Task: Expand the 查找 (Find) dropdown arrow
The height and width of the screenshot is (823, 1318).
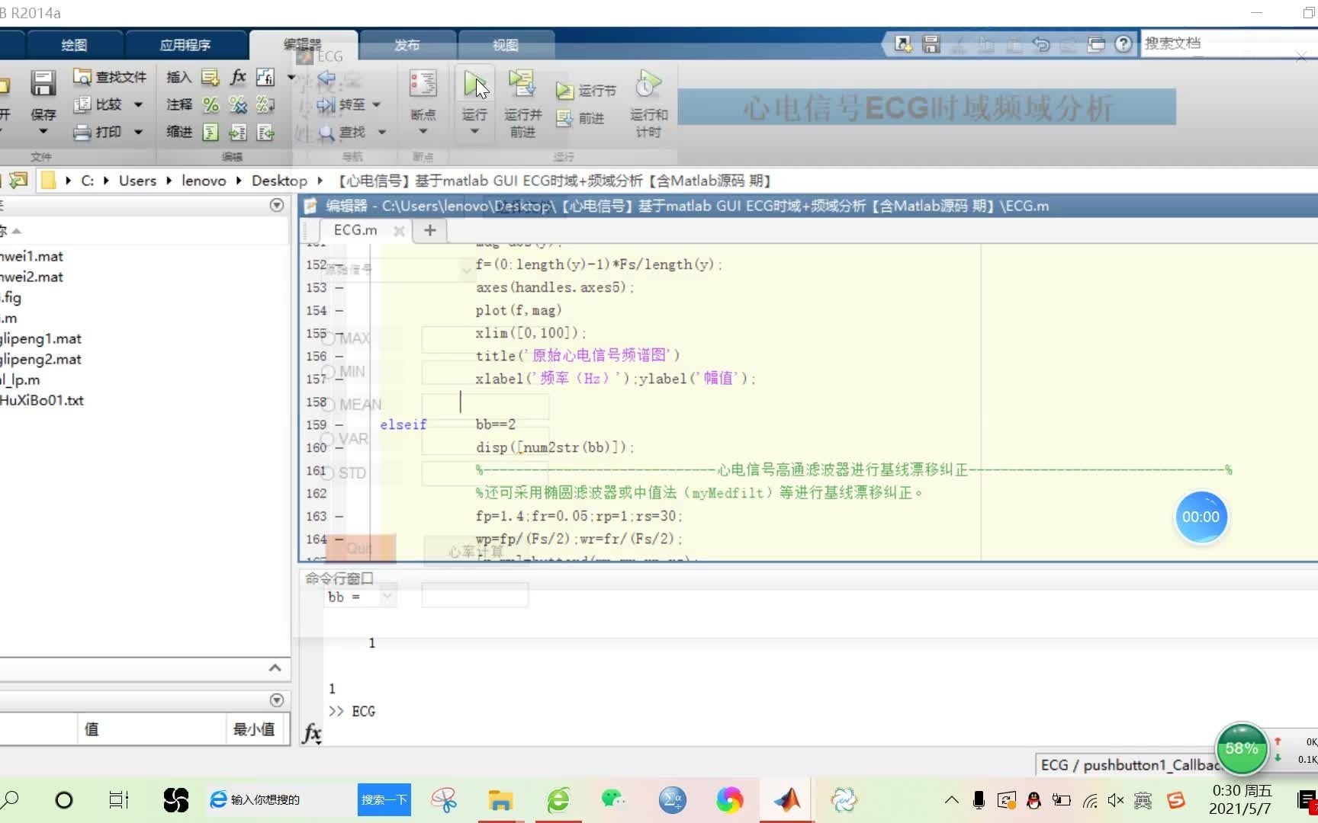Action: 381,132
